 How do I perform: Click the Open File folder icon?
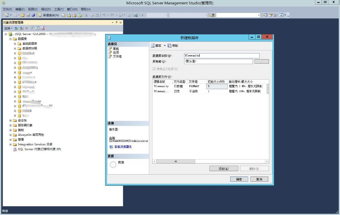pyautogui.click(x=23, y=15)
